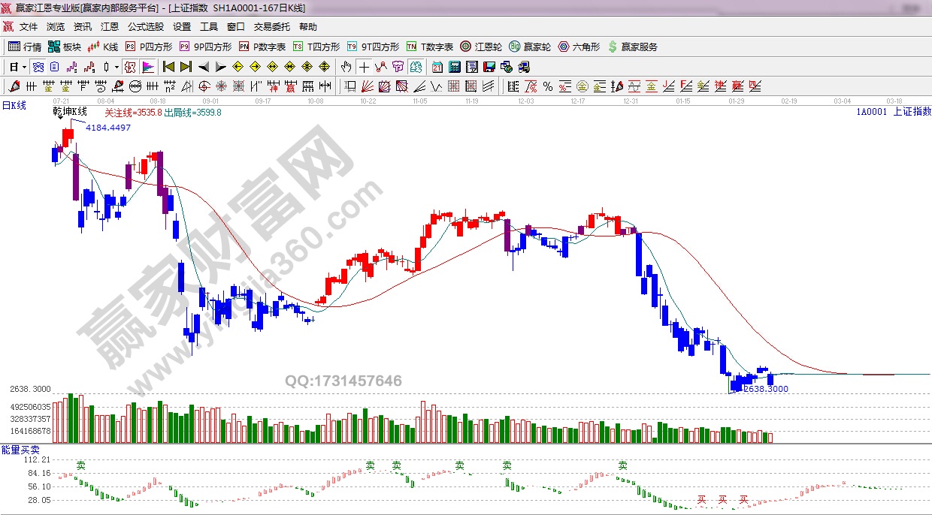The width and height of the screenshot is (932, 515).
Task: Open the 交易委托 menu
Action: (271, 27)
